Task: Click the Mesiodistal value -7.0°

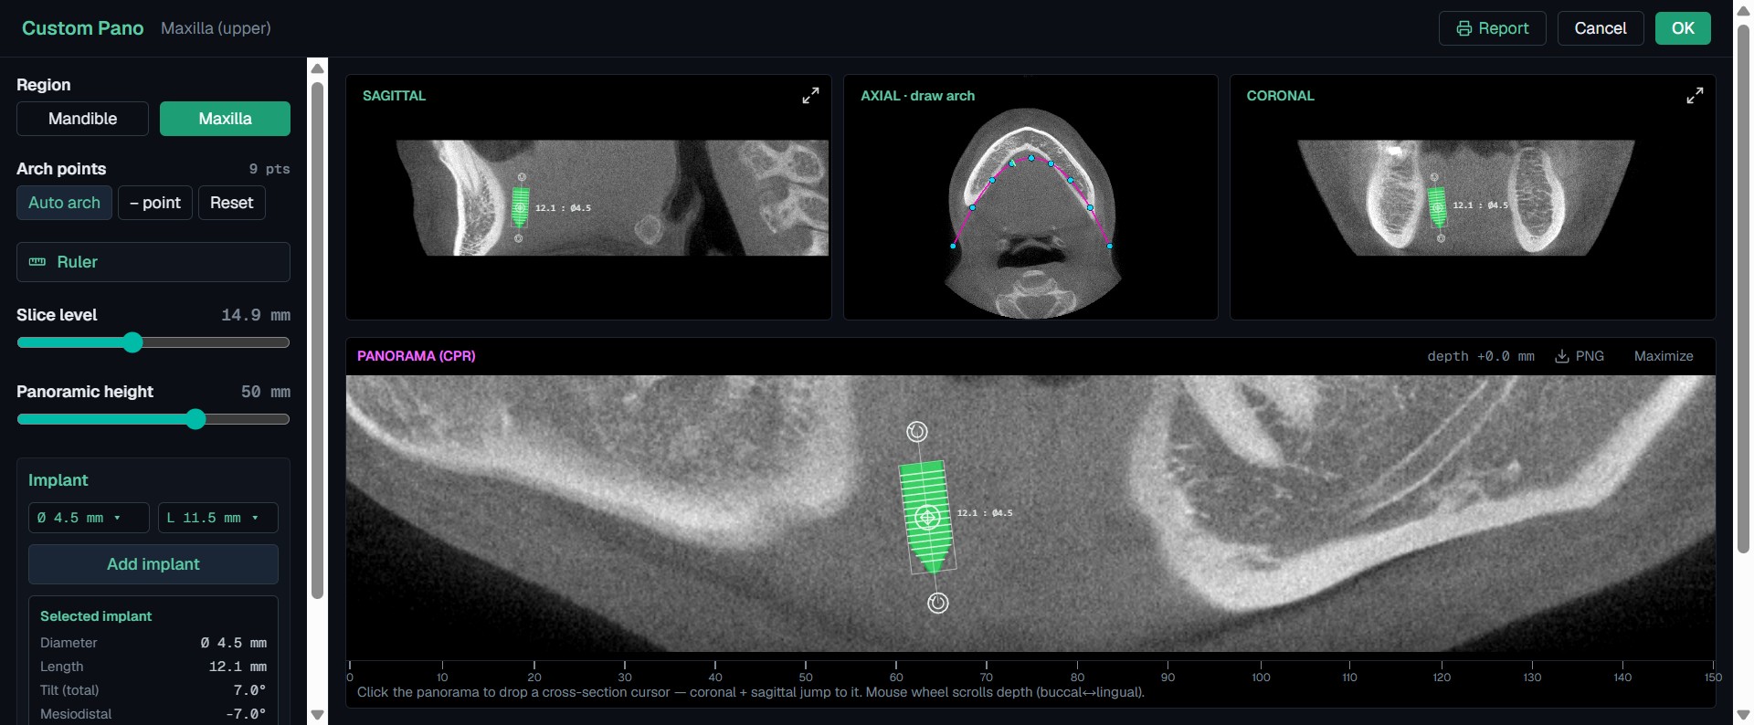Action: pyautogui.click(x=246, y=714)
